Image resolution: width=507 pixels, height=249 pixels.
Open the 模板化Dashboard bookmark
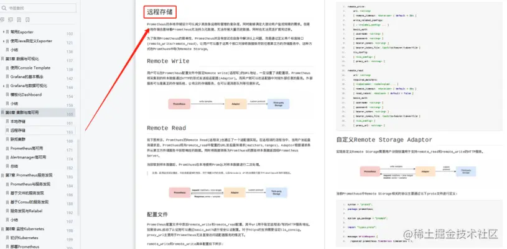click(26, 94)
